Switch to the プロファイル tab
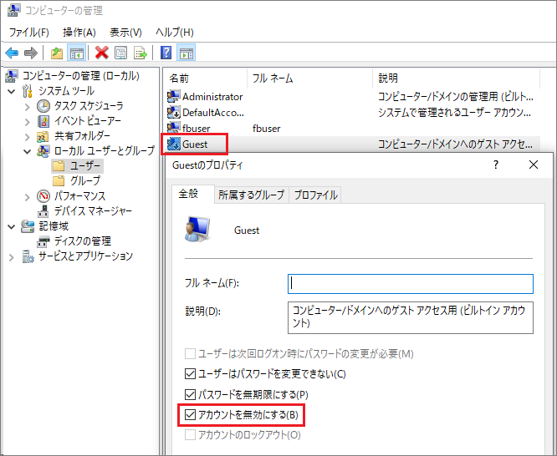 click(314, 195)
